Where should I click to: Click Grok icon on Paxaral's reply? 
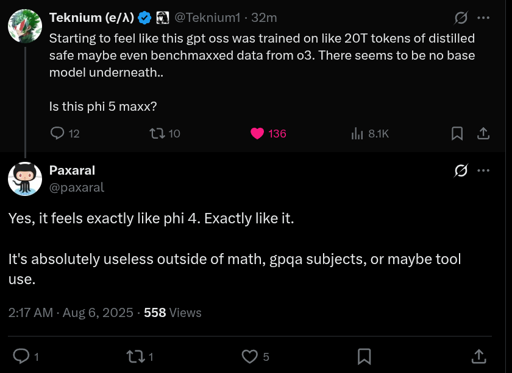click(461, 171)
